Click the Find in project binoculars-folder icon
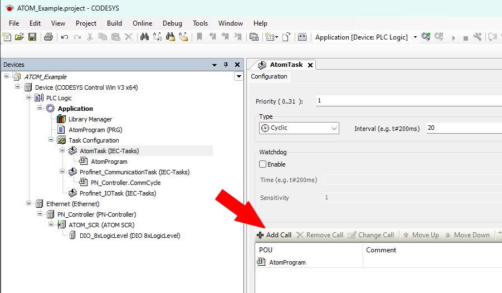This screenshot has width=502, height=293. pos(170,37)
